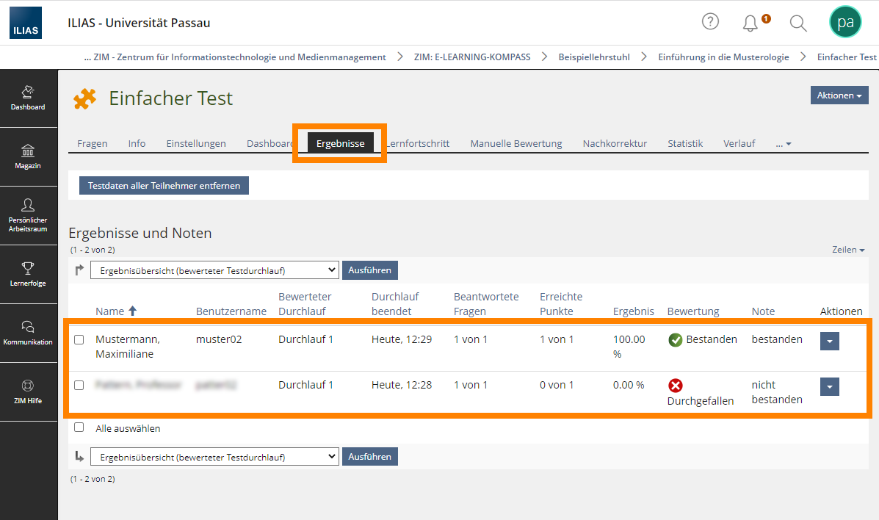The image size is (879, 520).
Task: Open Lernerfolge in the sidebar
Action: pos(28,275)
